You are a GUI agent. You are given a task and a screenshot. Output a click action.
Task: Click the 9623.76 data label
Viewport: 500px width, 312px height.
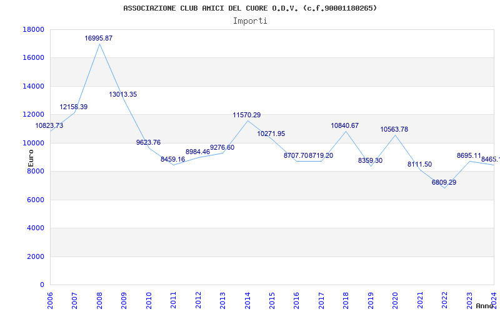(x=148, y=143)
